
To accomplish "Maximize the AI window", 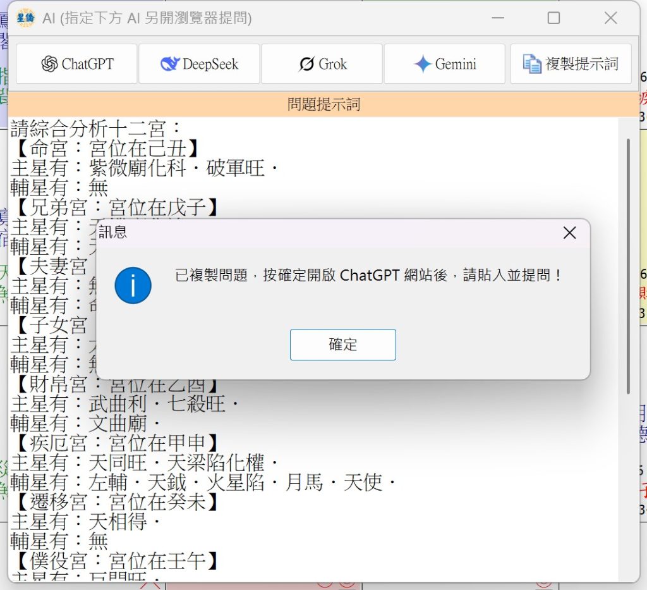I will pyautogui.click(x=553, y=18).
